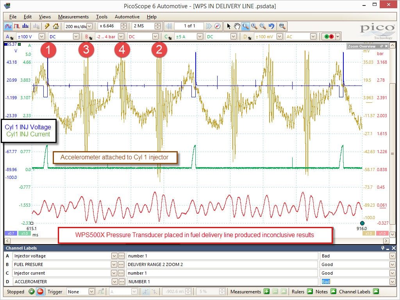
Task: Switch to Spectrum mode icon
Action: (25, 26)
